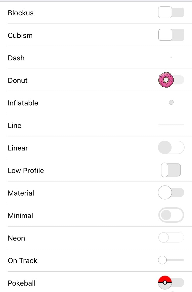192x292 pixels.
Task: Turn on the Material switch
Action: point(171,192)
